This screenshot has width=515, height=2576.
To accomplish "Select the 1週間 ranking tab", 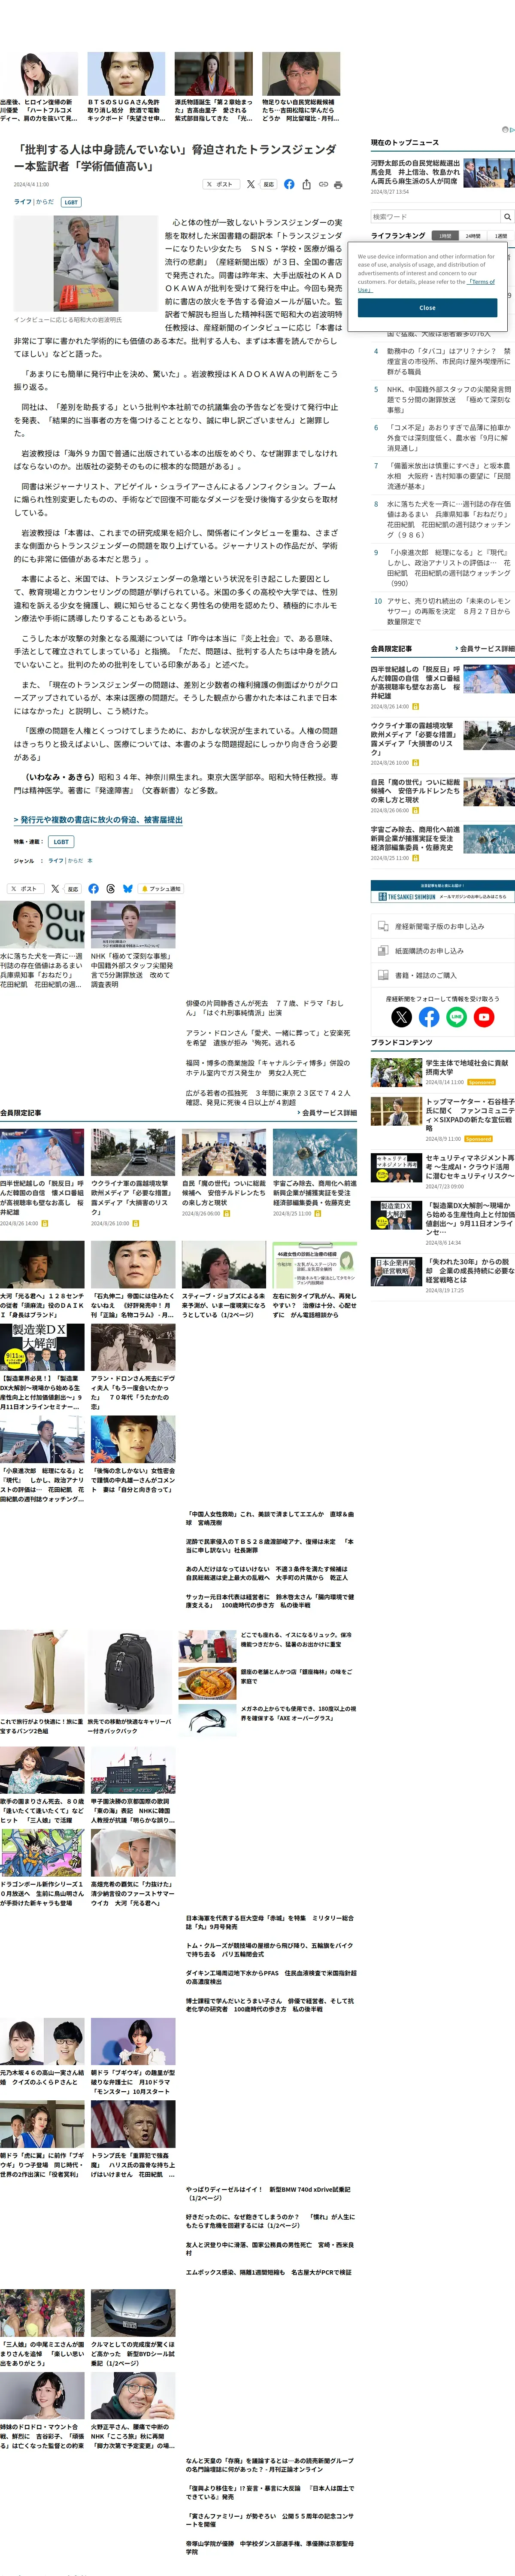I will [501, 236].
